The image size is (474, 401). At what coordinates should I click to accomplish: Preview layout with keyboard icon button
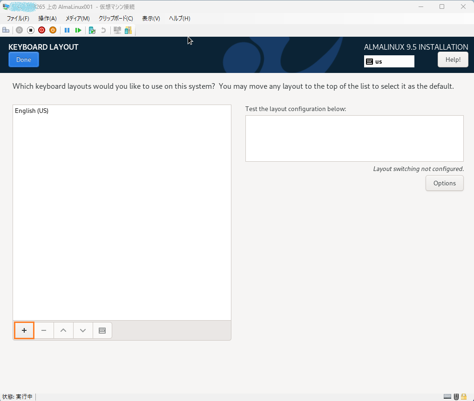(102, 330)
